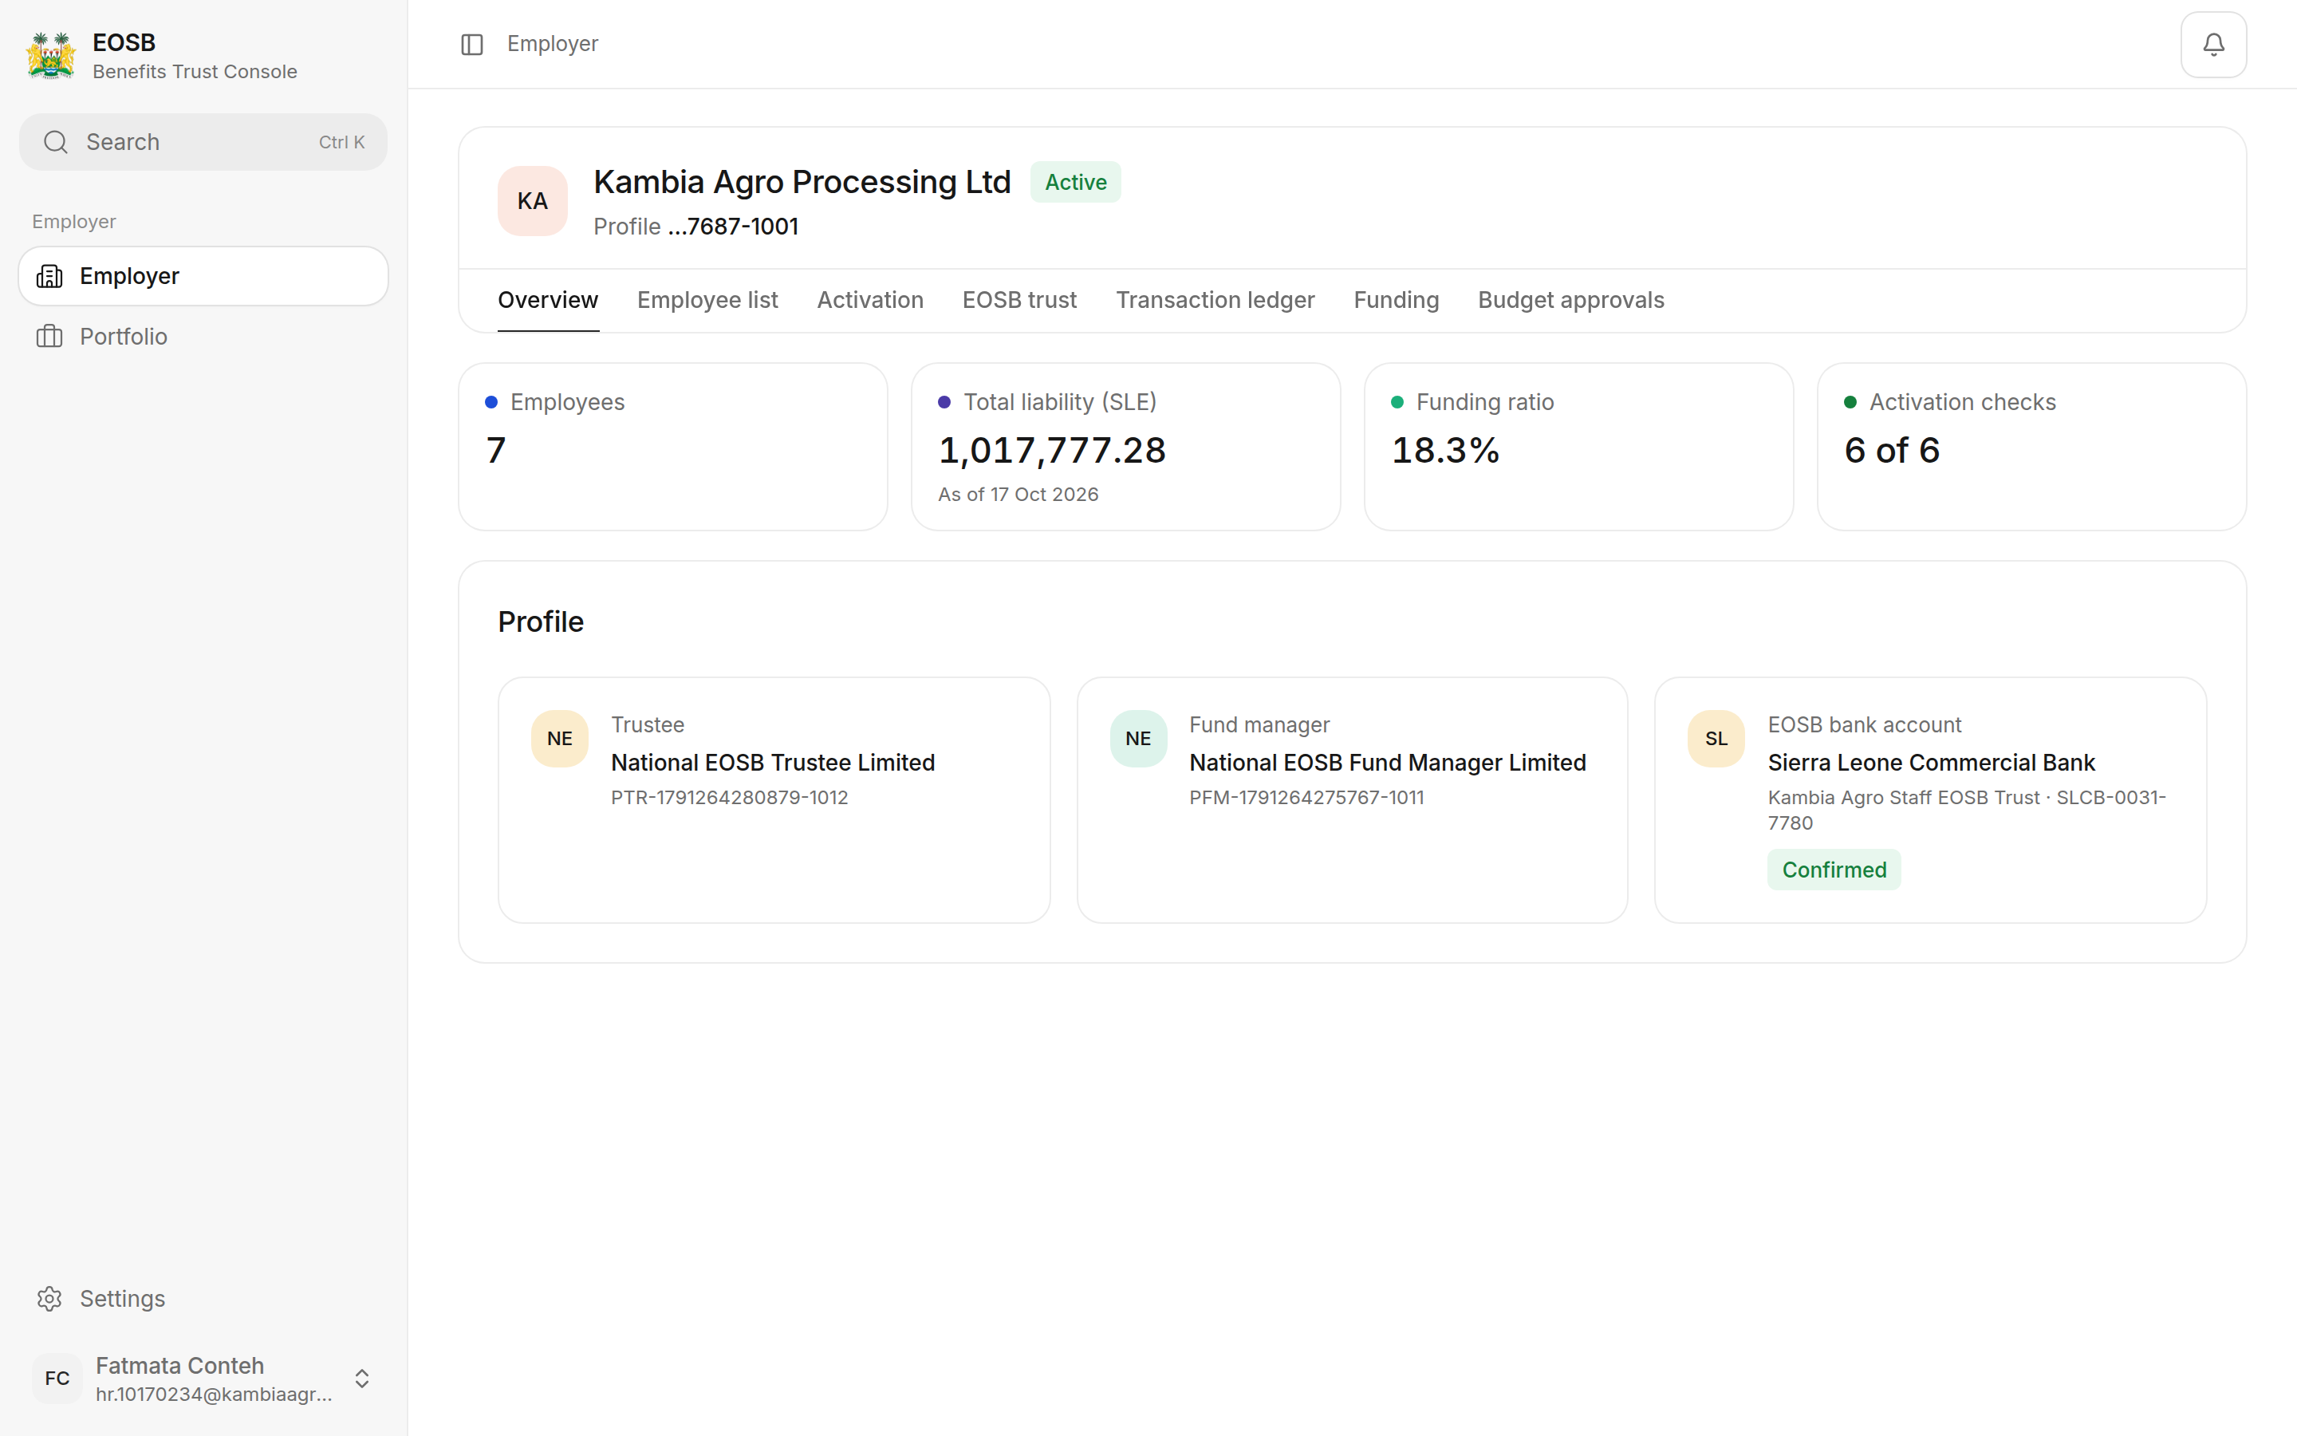Click the FC user avatar

click(x=57, y=1378)
